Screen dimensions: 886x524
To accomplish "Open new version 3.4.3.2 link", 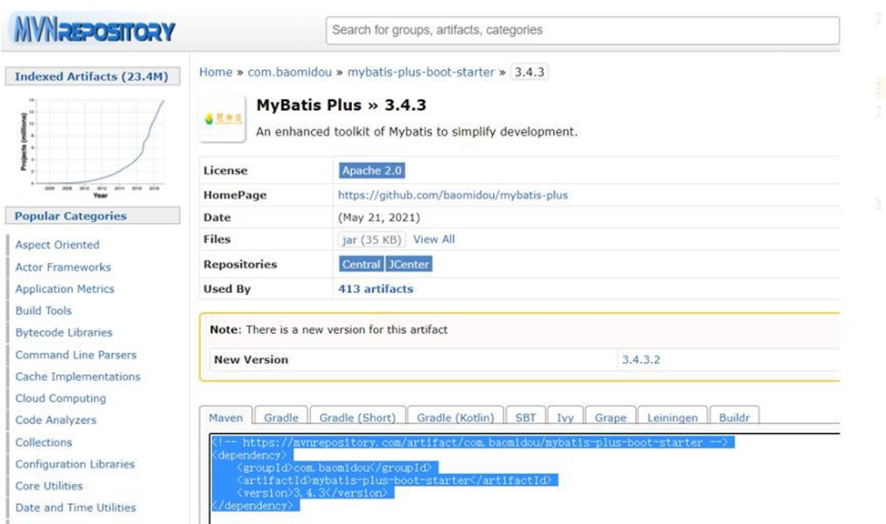I will click(640, 359).
